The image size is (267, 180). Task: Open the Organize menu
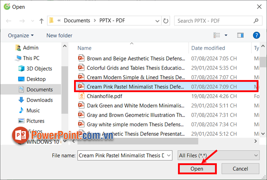21,36
